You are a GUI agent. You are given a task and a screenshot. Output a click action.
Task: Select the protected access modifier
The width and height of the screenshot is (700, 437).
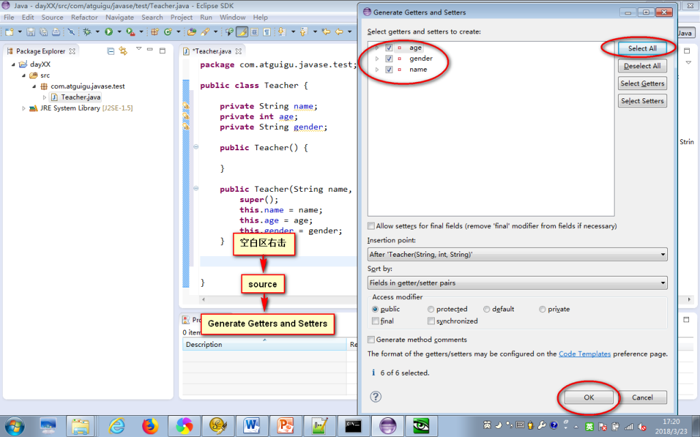tap(431, 309)
